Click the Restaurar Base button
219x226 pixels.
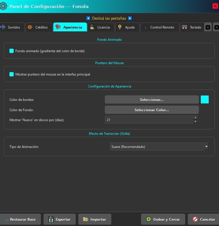tap(20, 219)
